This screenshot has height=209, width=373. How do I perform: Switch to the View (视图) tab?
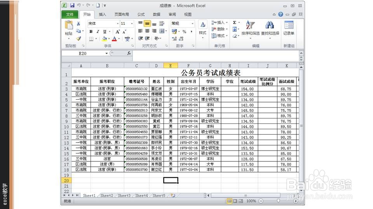(x=188, y=14)
